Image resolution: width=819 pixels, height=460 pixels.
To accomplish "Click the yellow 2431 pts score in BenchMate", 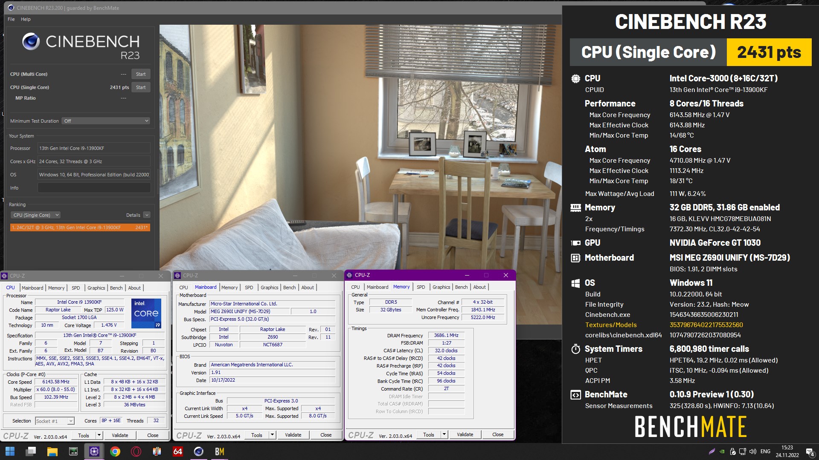I will tap(769, 52).
